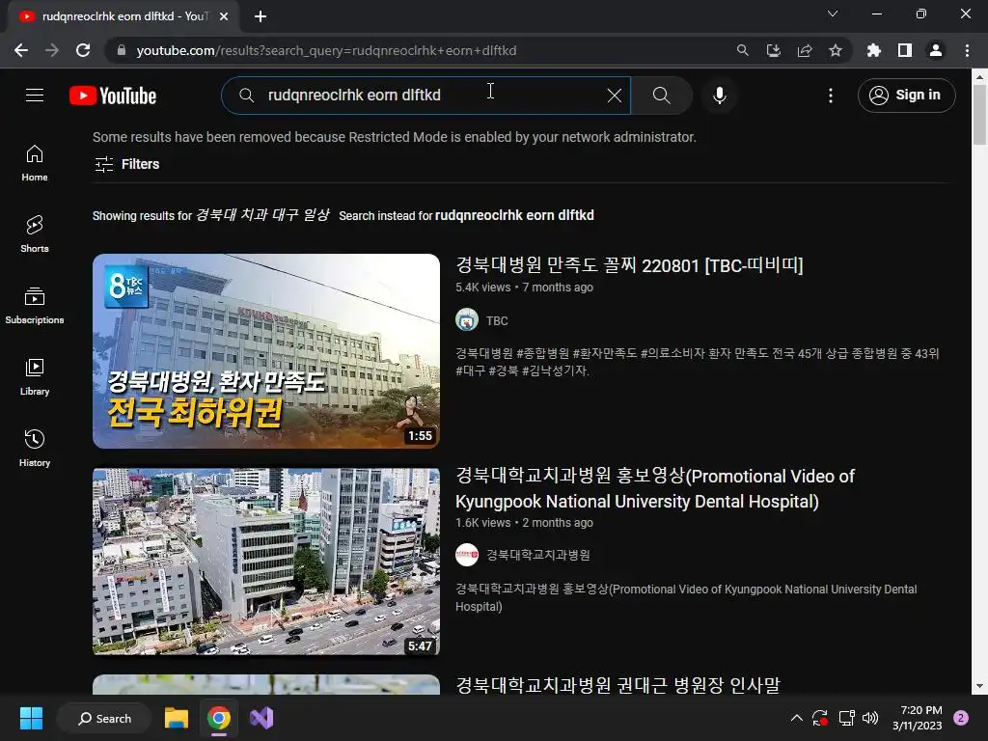
Task: Open Visual Studio from taskbar
Action: (261, 718)
